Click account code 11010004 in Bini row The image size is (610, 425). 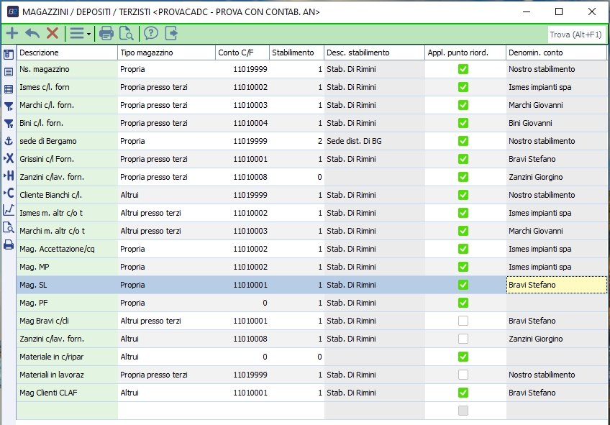pyautogui.click(x=242, y=123)
